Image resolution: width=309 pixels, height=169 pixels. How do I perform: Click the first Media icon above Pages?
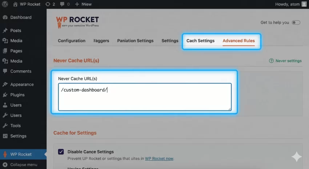click(x=5, y=41)
